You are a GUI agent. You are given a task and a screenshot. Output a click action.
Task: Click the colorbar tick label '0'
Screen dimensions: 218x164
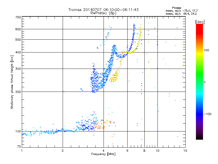[x=204, y=82]
